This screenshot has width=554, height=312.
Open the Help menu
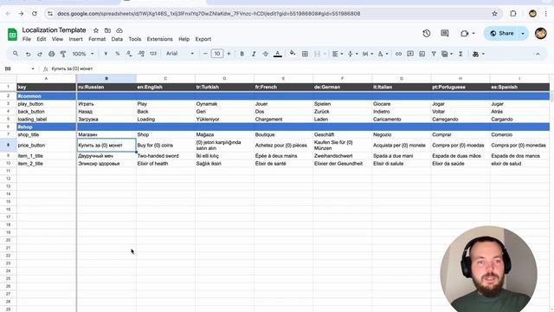point(184,39)
